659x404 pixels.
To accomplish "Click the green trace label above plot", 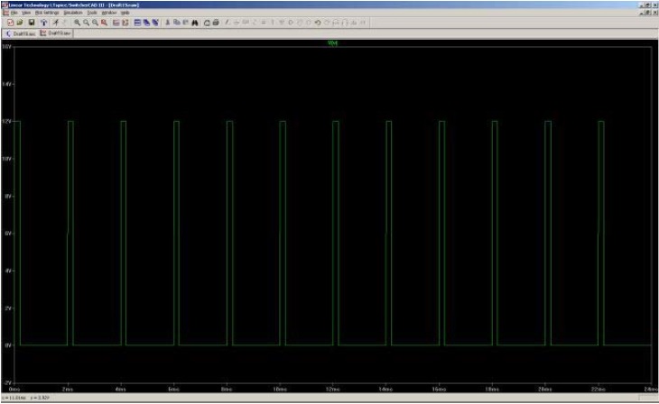I will point(332,43).
